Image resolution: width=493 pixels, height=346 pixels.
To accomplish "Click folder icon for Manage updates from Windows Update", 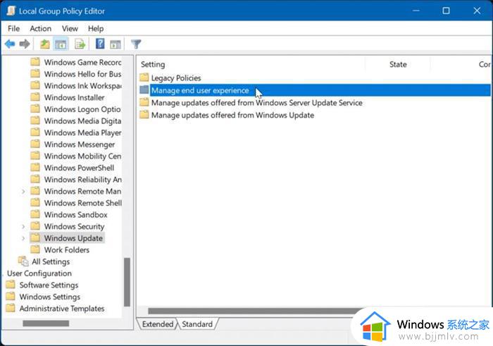I will click(x=144, y=114).
